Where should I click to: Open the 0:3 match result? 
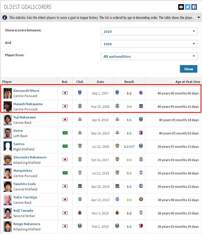click(x=129, y=160)
